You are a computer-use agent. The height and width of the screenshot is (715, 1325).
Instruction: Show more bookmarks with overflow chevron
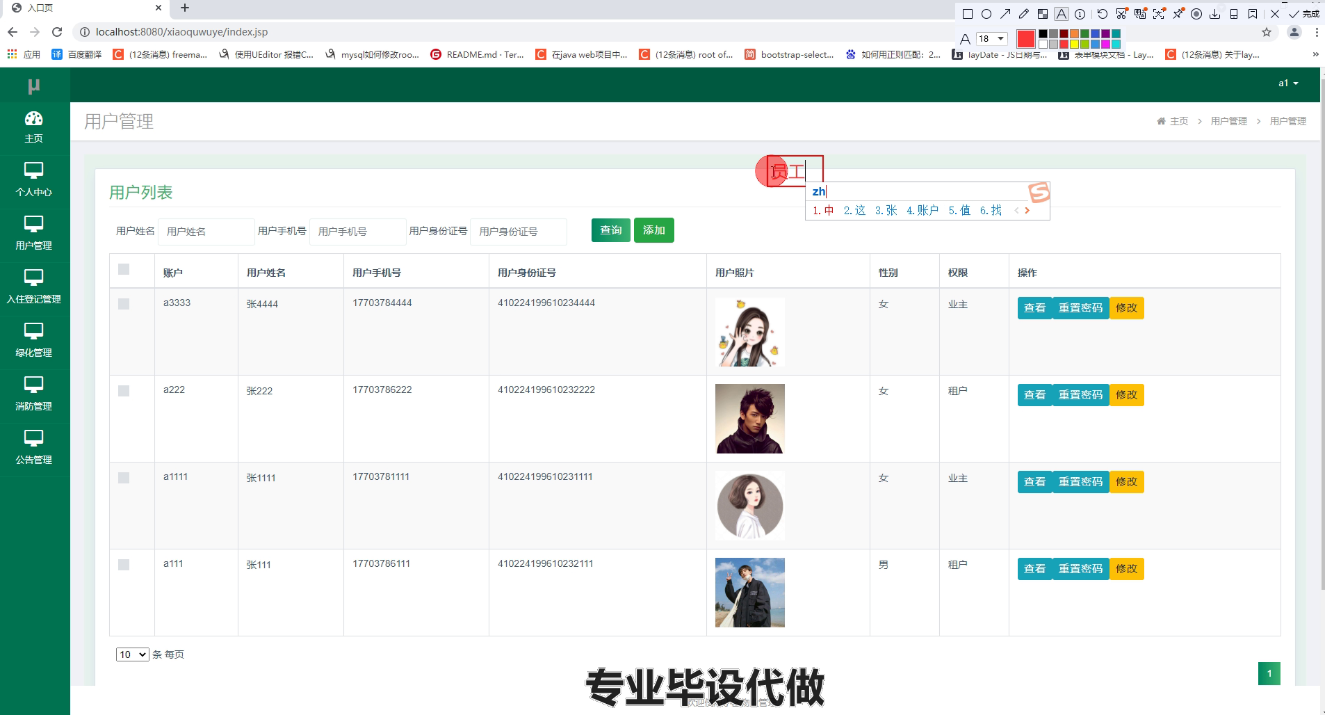[1315, 54]
